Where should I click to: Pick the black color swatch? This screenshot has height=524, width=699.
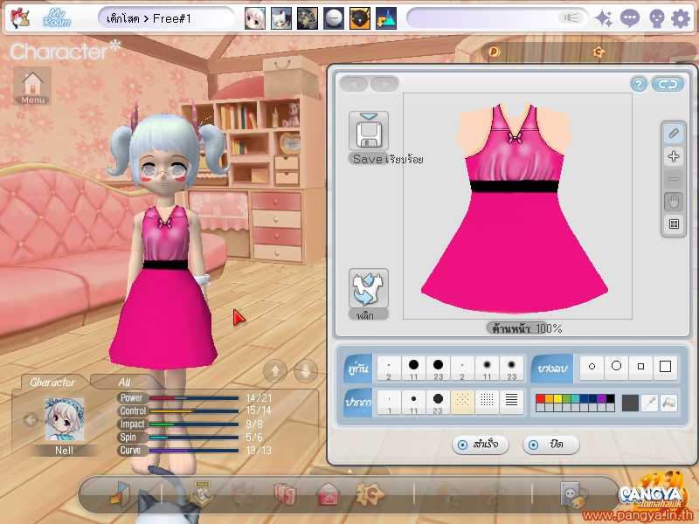(610, 398)
